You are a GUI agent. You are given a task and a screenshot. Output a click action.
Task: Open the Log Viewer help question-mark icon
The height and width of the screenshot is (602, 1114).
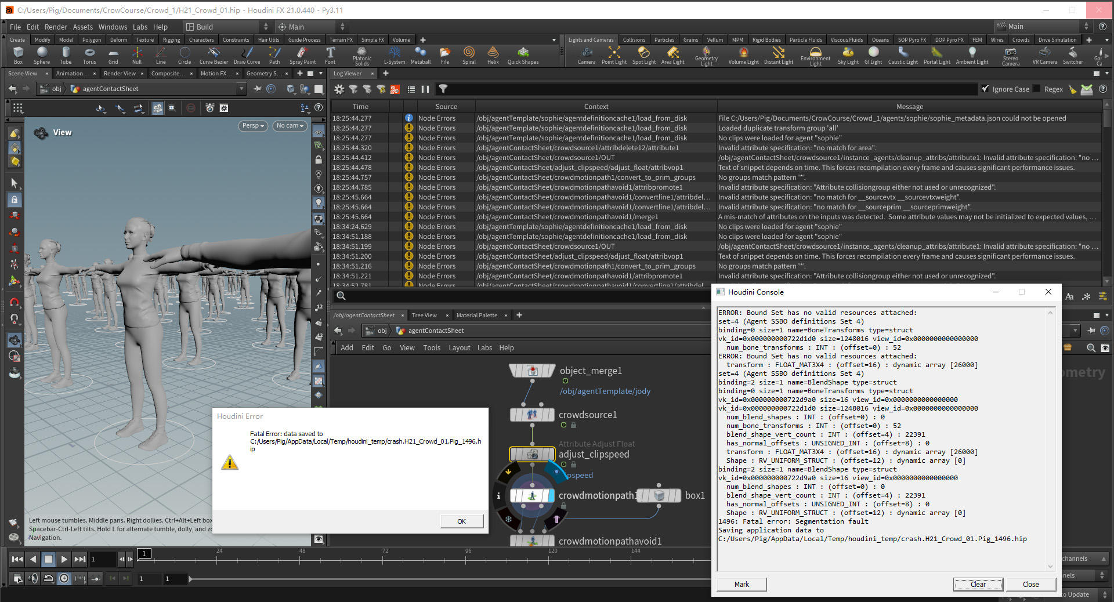click(x=1103, y=89)
